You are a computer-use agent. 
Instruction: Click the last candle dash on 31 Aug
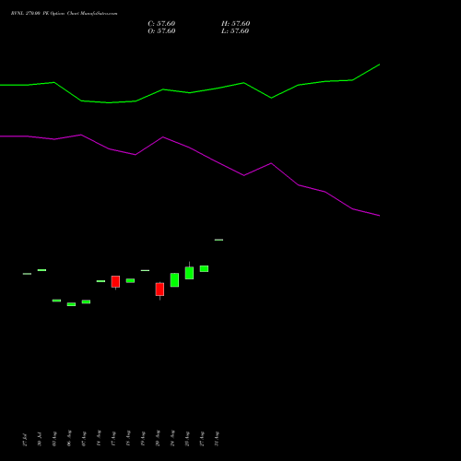tap(219, 240)
